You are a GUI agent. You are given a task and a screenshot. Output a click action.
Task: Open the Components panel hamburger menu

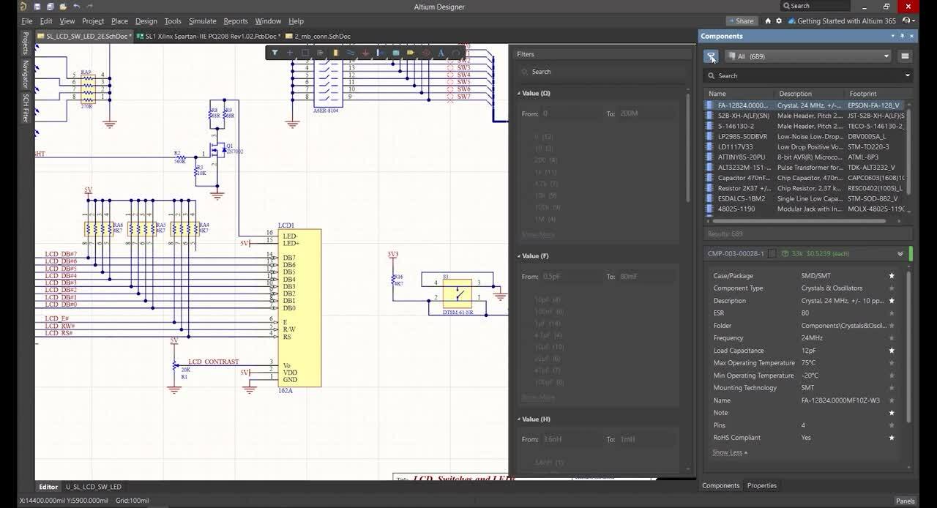[905, 56]
